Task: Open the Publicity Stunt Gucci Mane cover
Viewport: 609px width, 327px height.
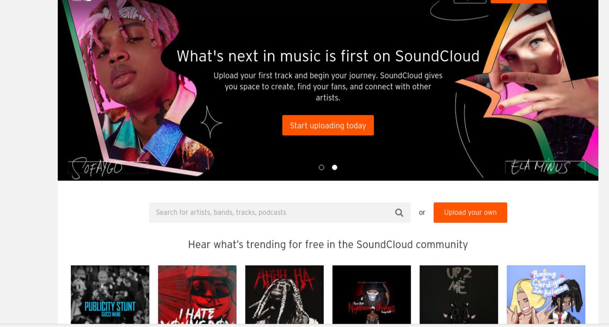Action: click(x=110, y=295)
